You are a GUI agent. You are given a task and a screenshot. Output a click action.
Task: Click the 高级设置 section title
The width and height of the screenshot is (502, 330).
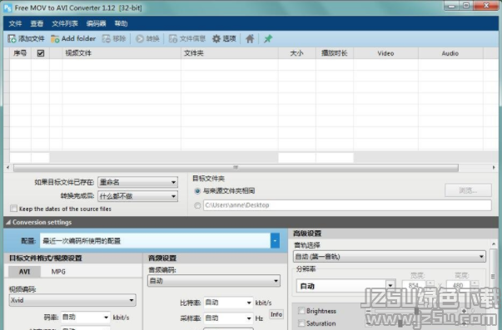307,234
